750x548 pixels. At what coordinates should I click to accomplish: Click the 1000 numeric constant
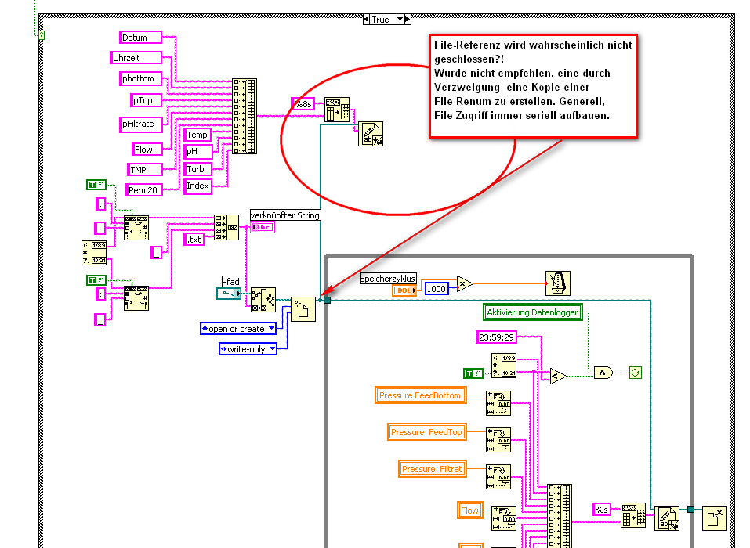(437, 289)
